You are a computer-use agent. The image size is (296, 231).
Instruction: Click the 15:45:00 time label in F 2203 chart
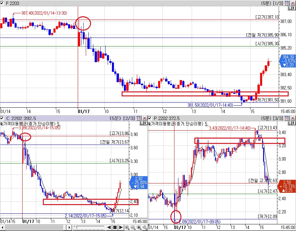288,111
